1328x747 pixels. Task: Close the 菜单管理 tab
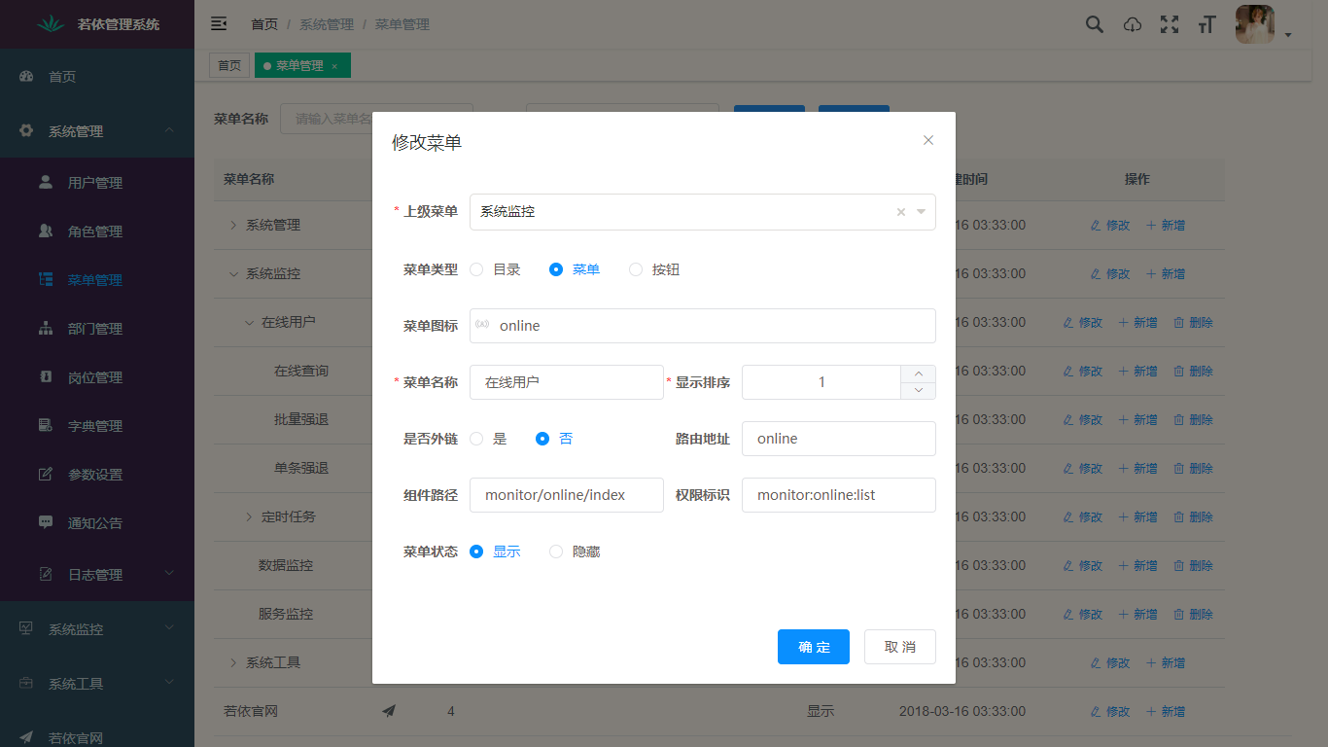pyautogui.click(x=334, y=66)
